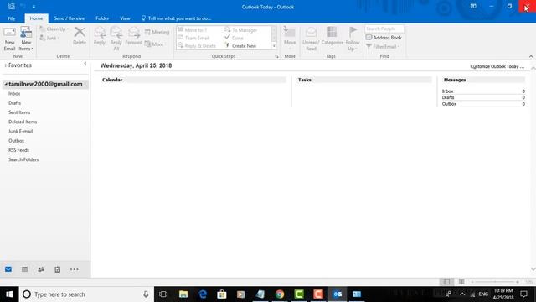536x302 pixels.
Task: Switch to the View tab
Action: 125,18
